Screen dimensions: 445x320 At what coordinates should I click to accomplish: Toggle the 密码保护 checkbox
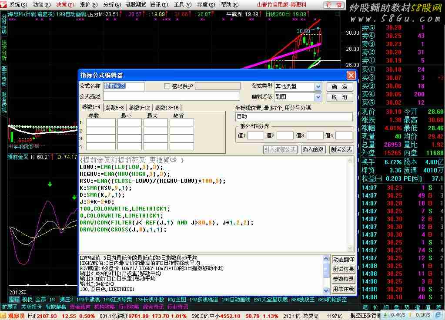[167, 86]
